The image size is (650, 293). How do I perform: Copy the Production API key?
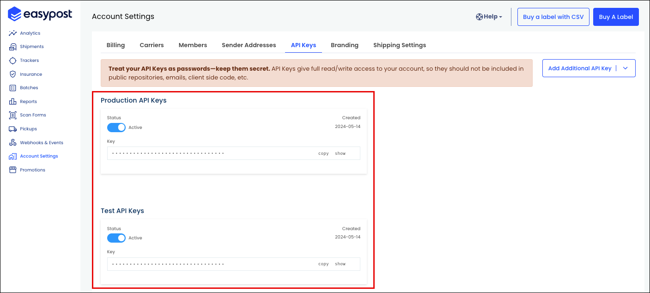(323, 153)
